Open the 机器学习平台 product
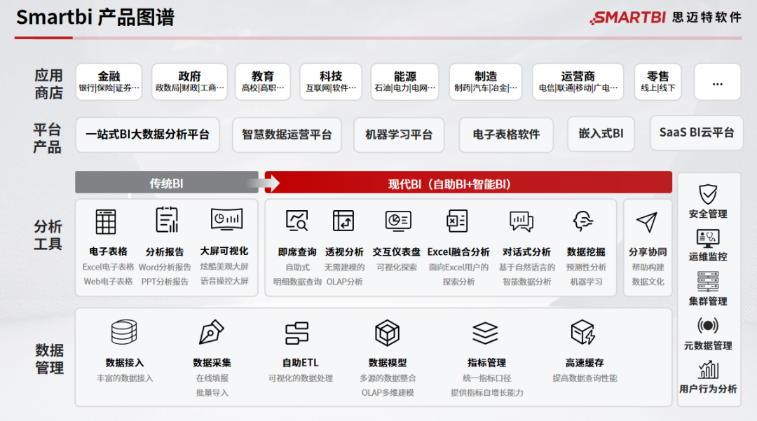Image resolution: width=757 pixels, height=421 pixels. pyautogui.click(x=399, y=134)
